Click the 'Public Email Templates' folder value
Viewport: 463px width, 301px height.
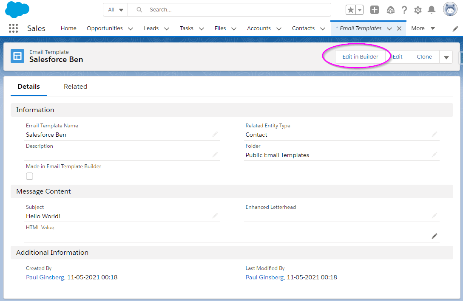[277, 155]
